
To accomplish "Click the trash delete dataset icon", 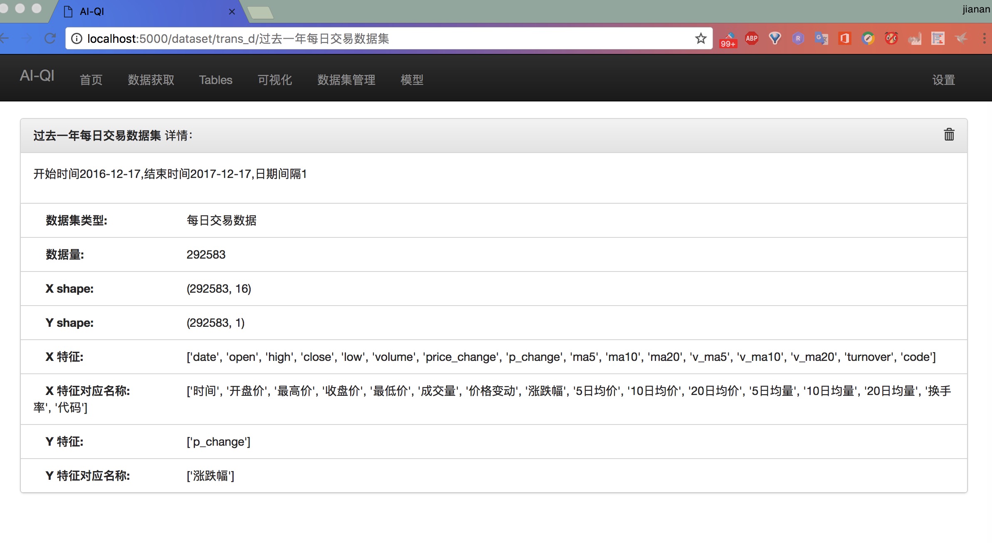I will pos(949,135).
